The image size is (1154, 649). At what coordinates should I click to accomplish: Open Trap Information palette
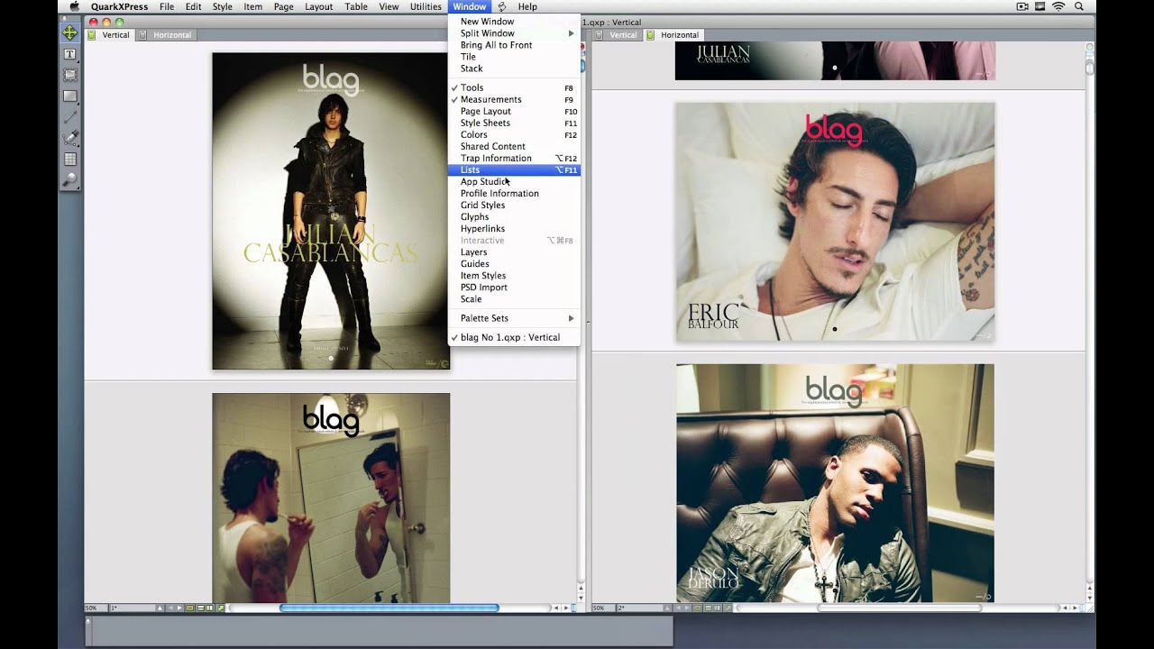pos(514,158)
